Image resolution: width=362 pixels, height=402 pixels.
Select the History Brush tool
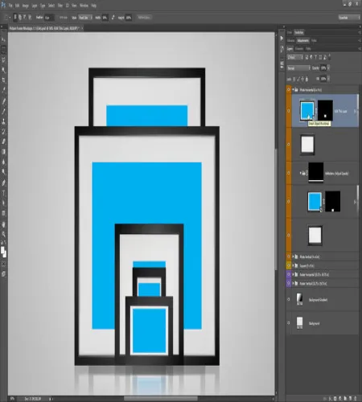pos(3,131)
